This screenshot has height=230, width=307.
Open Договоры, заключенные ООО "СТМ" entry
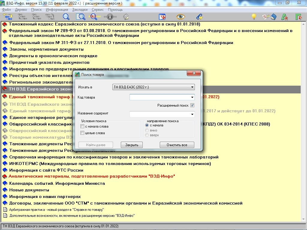pos(126,203)
